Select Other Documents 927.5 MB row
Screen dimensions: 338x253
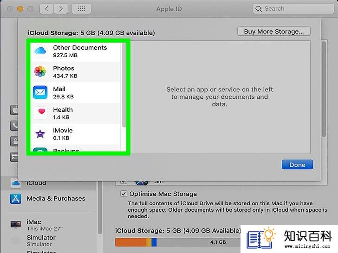pyautogui.click(x=75, y=51)
